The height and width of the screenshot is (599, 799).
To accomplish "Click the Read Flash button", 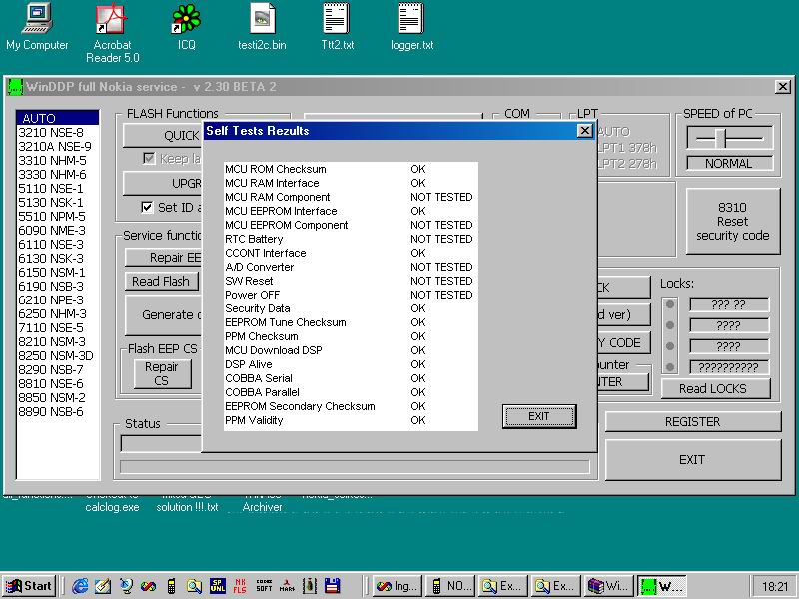I will [161, 281].
